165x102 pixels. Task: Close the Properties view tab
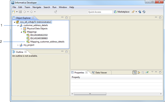pyautogui.click(x=86, y=72)
